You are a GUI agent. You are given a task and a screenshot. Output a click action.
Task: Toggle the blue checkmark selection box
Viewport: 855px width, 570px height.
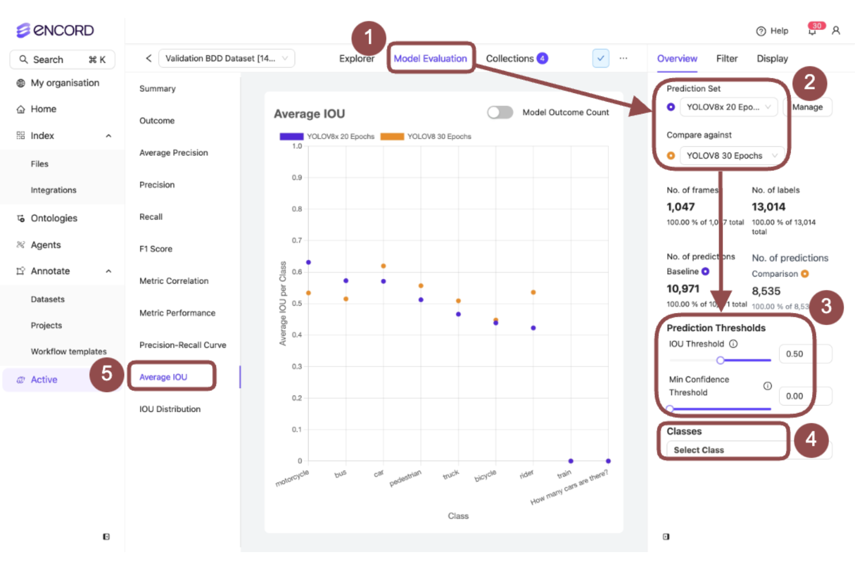[x=600, y=58]
